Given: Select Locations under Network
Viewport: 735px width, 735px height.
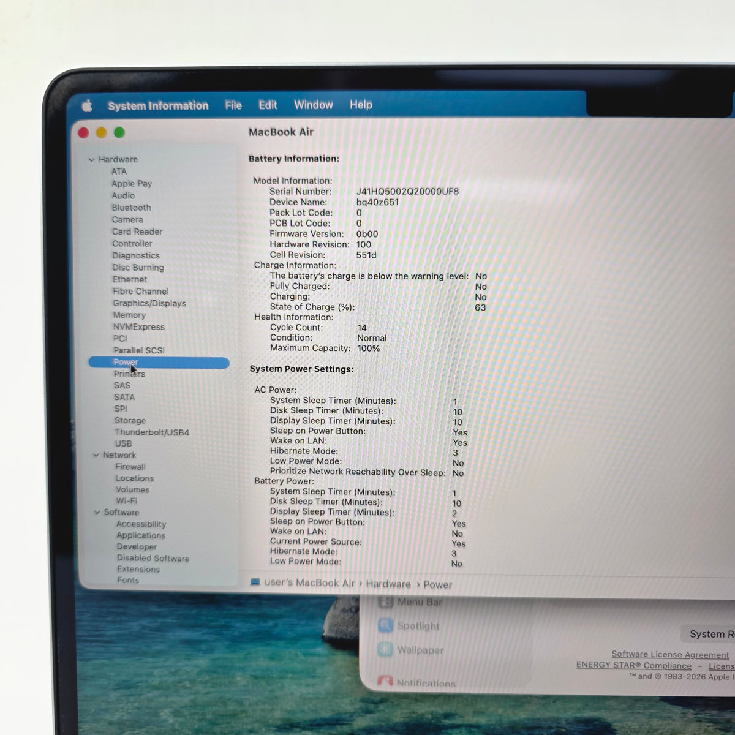Looking at the screenshot, I should pos(135,478).
